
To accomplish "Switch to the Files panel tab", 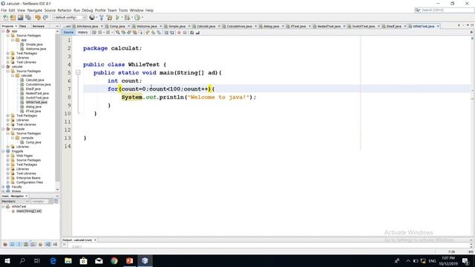I will (x=23, y=27).
